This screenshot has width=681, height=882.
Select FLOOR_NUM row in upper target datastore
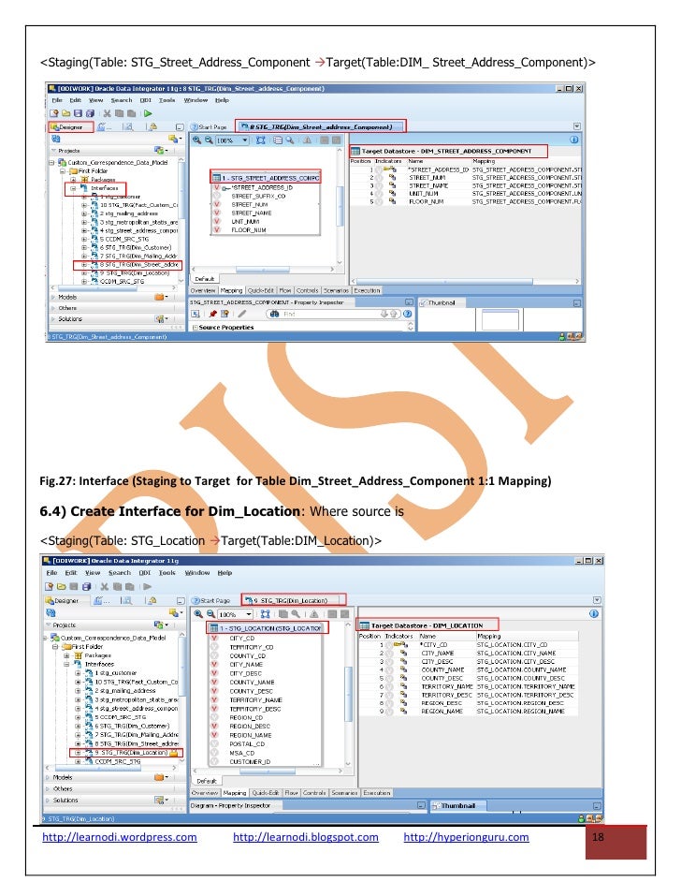(x=467, y=201)
